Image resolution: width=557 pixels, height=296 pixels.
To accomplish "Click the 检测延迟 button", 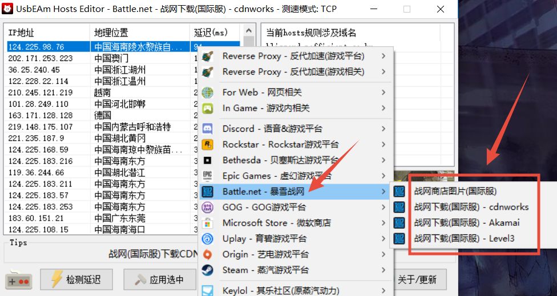I will point(76,279).
